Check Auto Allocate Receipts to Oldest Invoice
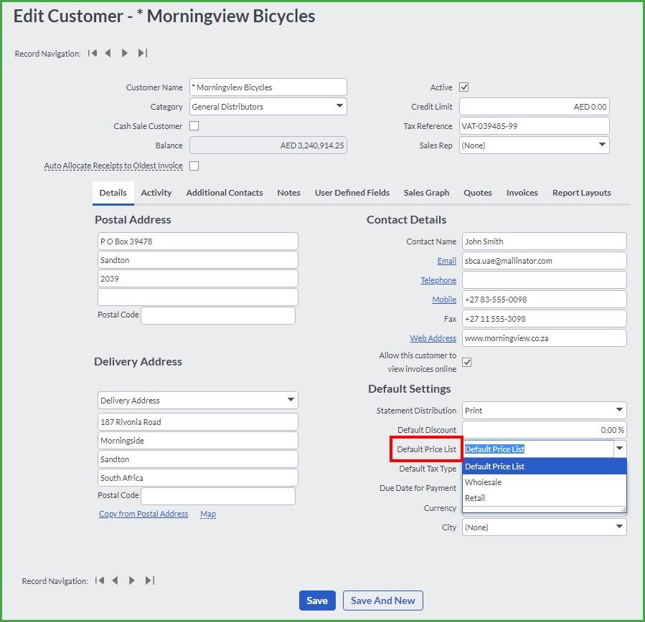The image size is (645, 622). 194,166
